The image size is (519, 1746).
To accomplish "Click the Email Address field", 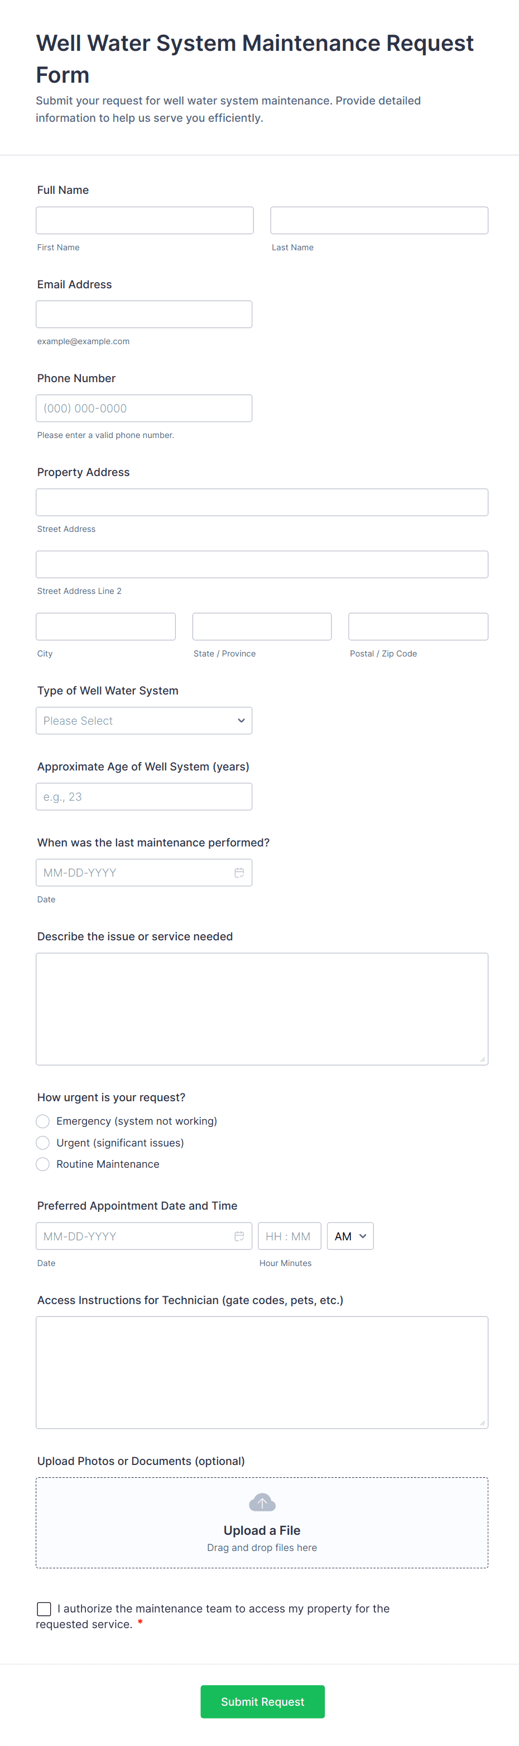I will click(143, 315).
